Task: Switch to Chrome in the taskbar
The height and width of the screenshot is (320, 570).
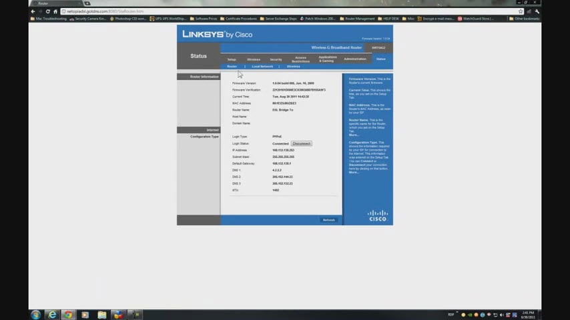Action: pos(68,315)
